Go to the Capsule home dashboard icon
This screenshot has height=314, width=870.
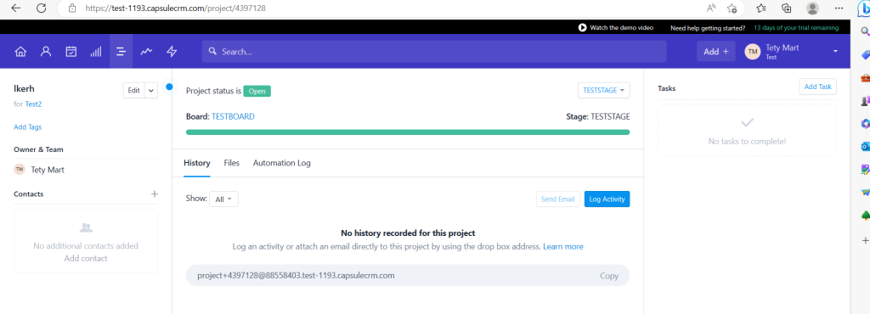(20, 52)
